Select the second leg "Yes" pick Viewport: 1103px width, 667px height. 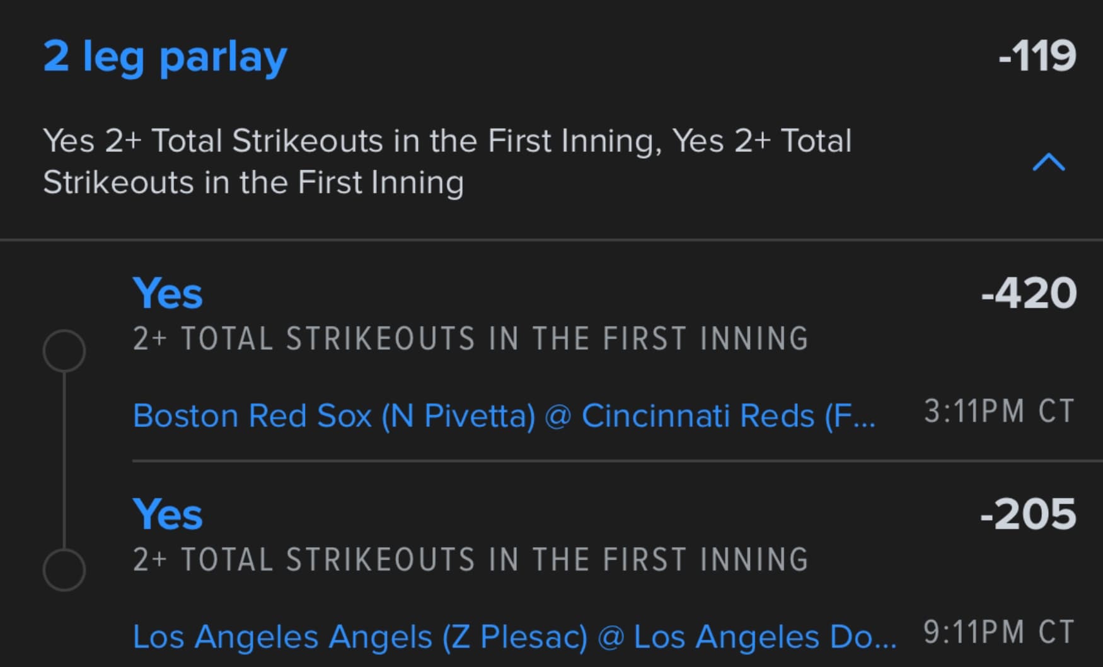(168, 514)
